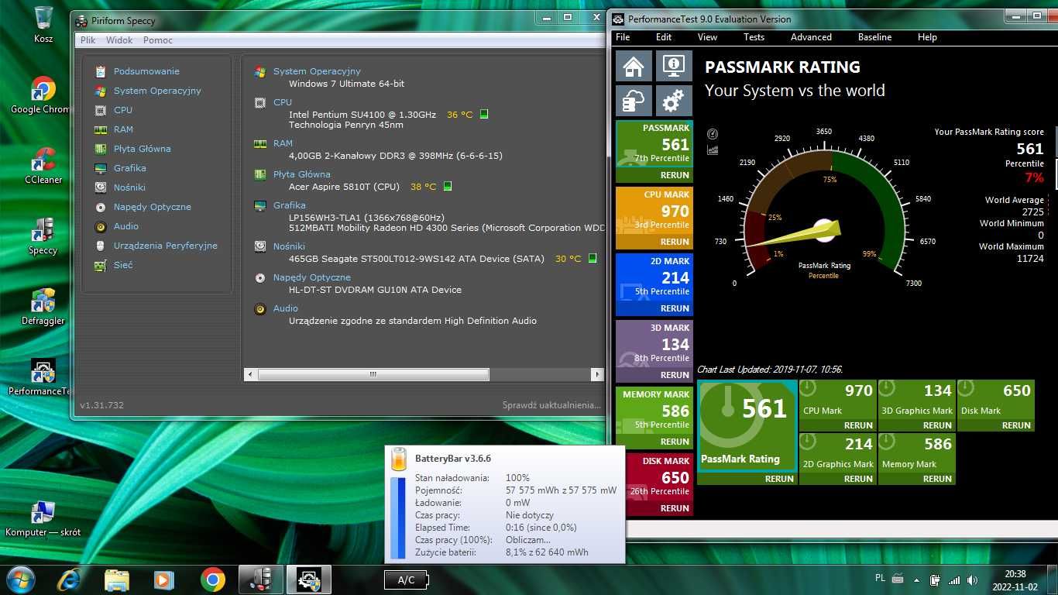Rerun the 2D Graphics Mark tile
The height and width of the screenshot is (595, 1058).
coord(858,479)
